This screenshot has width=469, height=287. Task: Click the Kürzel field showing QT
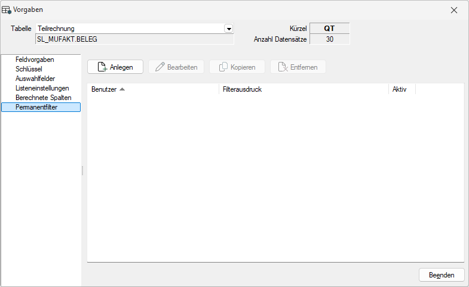click(x=329, y=29)
